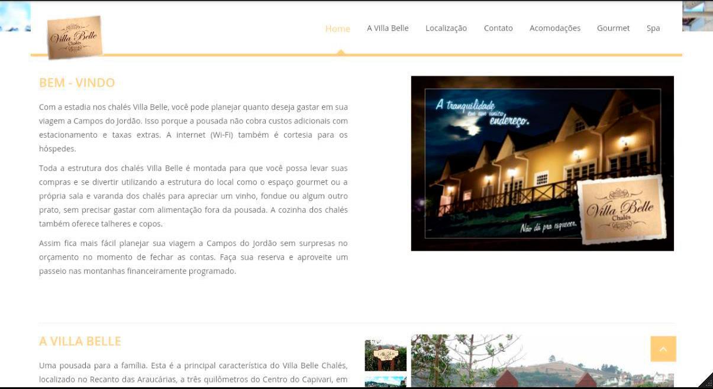Open the Localização menu item

click(446, 28)
